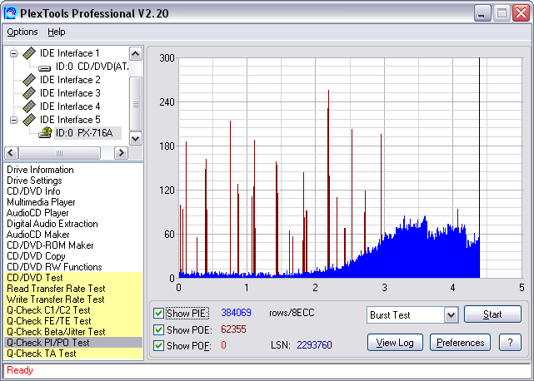Click the IDE Interface 5 chip icon

click(29, 120)
